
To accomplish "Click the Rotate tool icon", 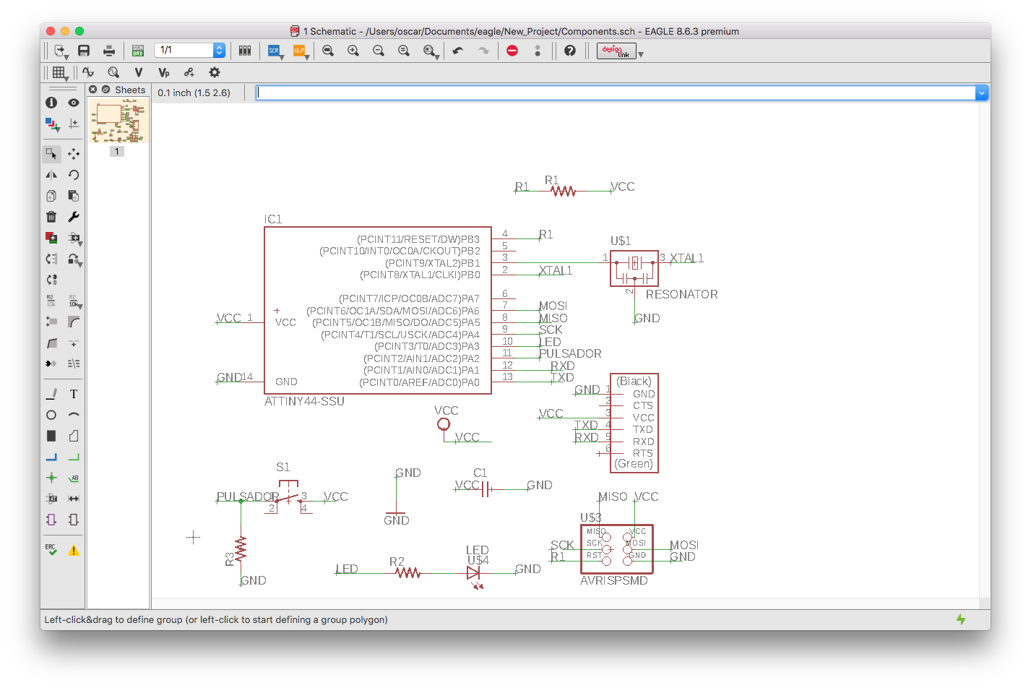I will 74,175.
